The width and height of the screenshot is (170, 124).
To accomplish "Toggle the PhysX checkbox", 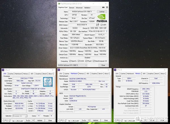I will (x=86, y=61).
